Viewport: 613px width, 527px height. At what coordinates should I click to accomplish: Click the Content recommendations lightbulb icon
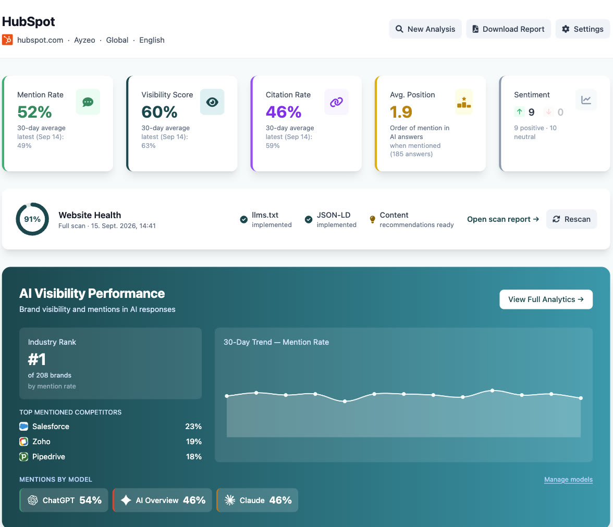372,220
